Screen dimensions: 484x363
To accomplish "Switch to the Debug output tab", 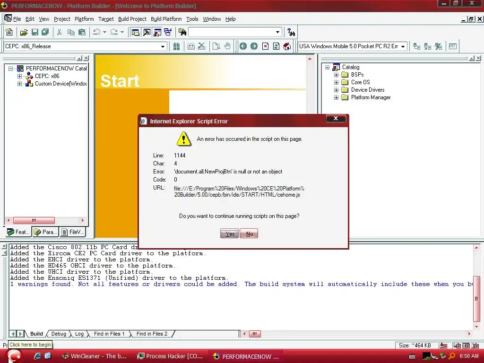I will coord(59,334).
